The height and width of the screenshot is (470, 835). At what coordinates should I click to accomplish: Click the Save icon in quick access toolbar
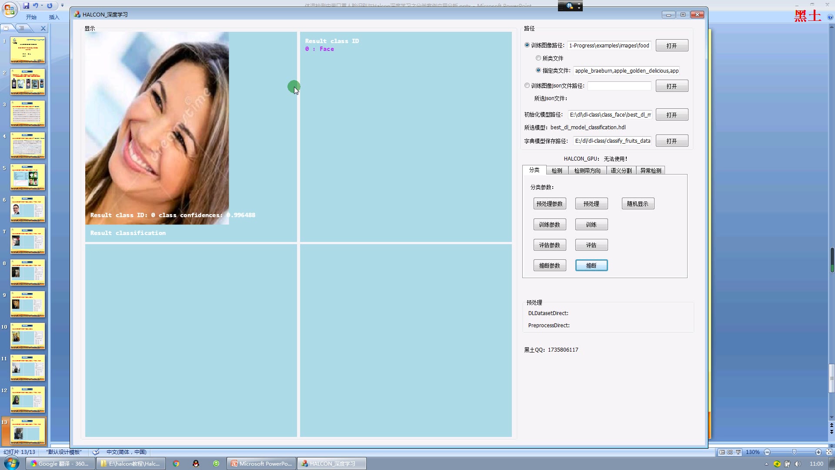tap(26, 6)
